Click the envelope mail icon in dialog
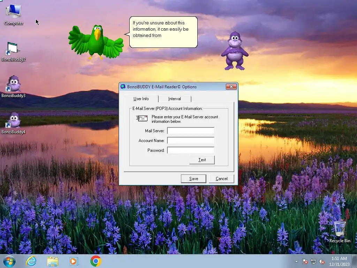The width and height of the screenshot is (357, 268). click(142, 118)
